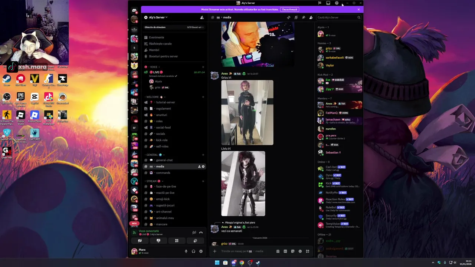Open the apps launcher icon in the message bar
The image size is (475, 267).
click(308, 251)
